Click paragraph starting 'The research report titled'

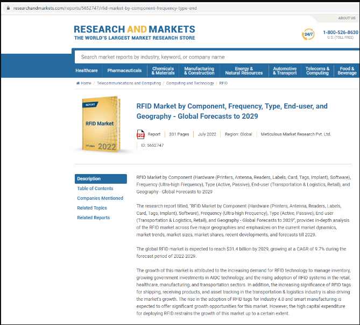[243, 220]
